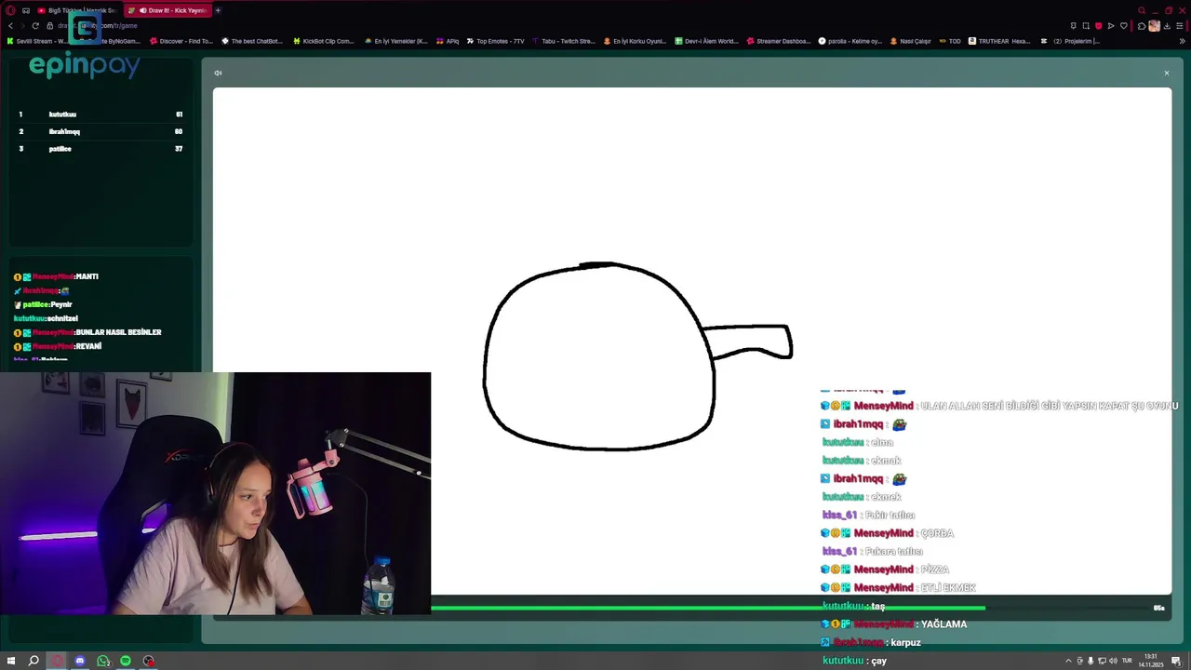Open parolla - Kelime oy... bookmark
This screenshot has height=670, width=1191.
point(850,41)
